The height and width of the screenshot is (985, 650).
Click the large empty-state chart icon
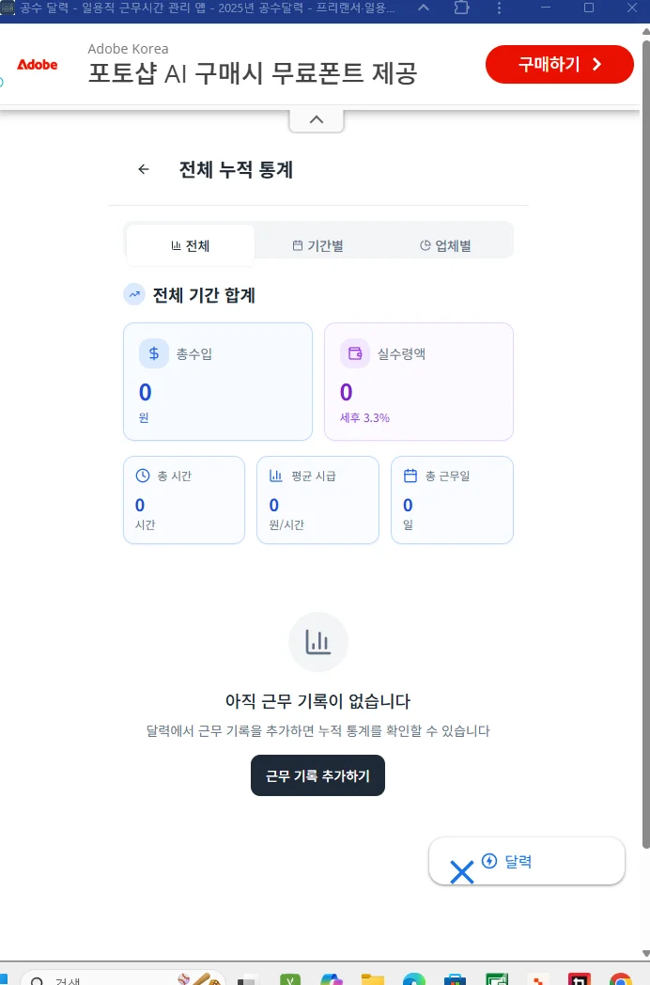318,641
